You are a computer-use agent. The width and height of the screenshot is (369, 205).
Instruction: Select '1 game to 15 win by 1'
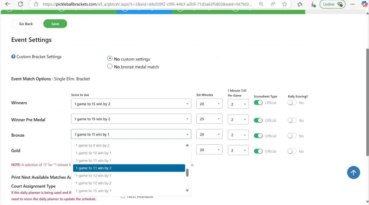(129, 191)
